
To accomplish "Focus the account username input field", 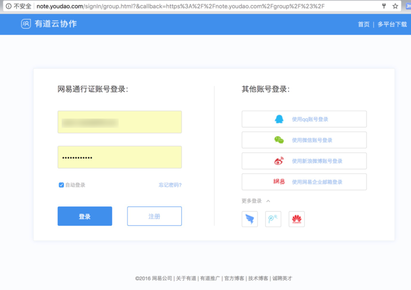I will coord(120,122).
